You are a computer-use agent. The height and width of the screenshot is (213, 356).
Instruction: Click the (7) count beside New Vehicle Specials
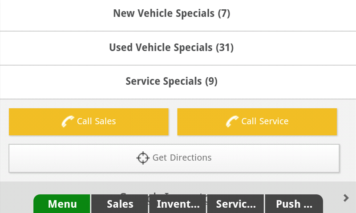(x=224, y=13)
